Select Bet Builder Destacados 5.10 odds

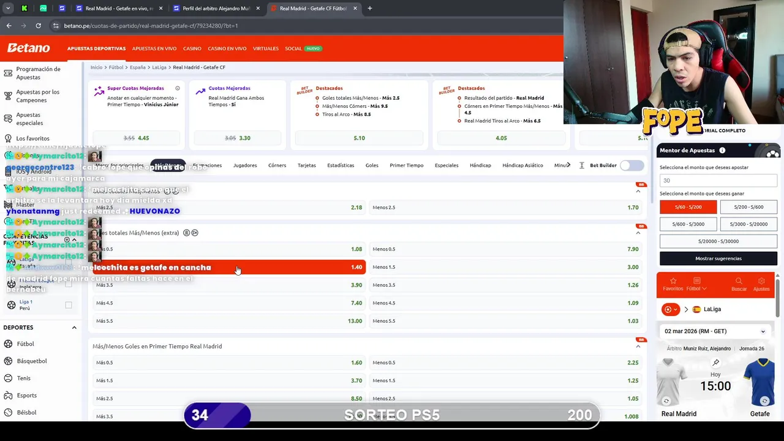[360, 138]
